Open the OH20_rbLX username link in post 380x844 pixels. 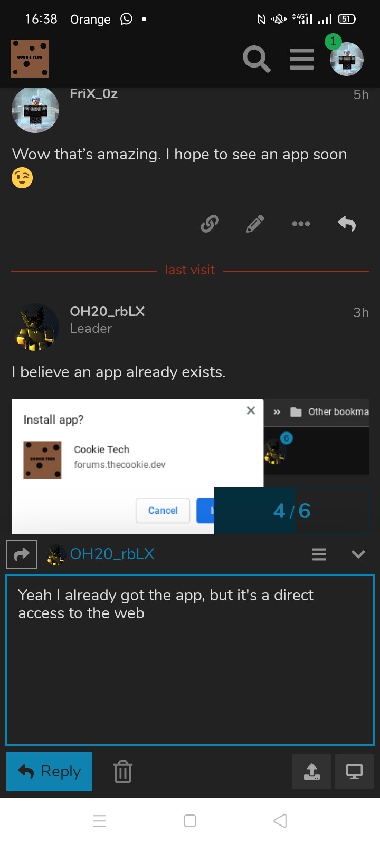point(107,311)
